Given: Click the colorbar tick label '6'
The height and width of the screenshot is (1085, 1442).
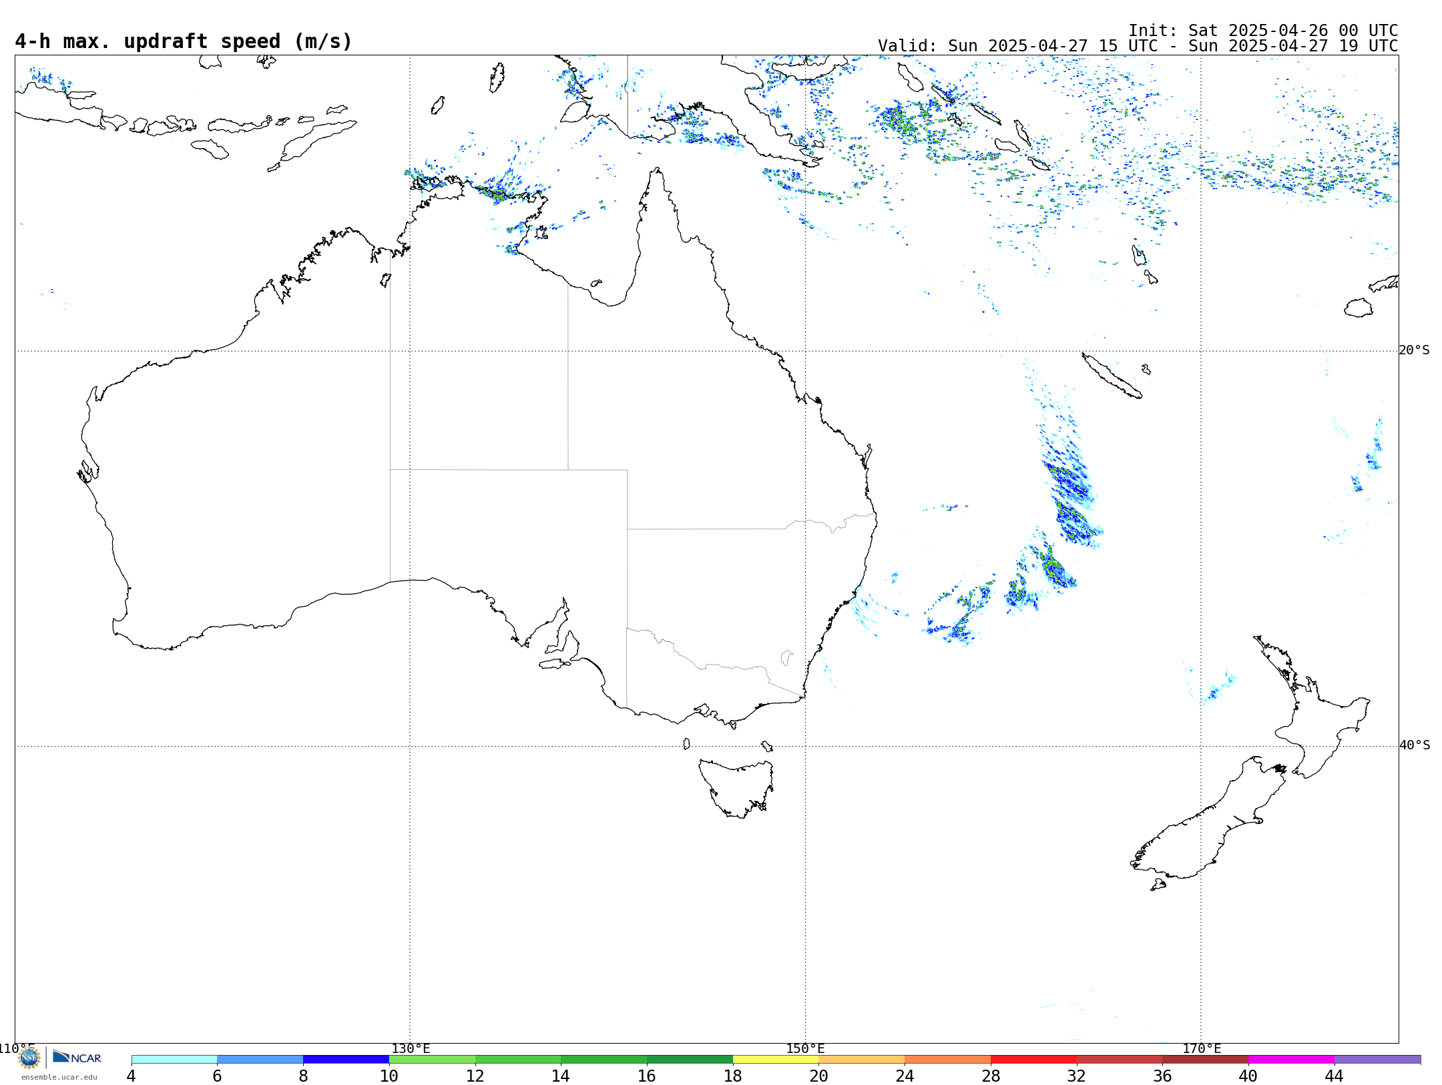Looking at the screenshot, I should [217, 1076].
